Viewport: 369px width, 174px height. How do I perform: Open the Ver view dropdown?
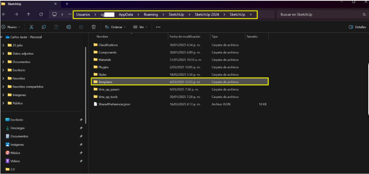[140, 27]
